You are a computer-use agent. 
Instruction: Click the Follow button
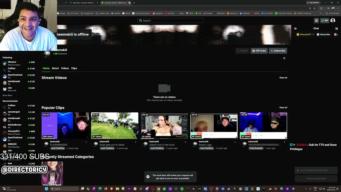242,51
